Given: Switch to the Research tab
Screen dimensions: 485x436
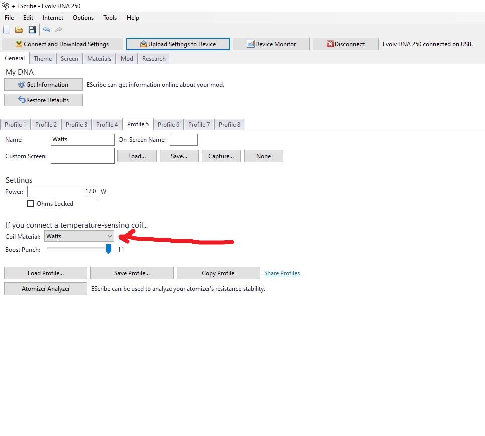Looking at the screenshot, I should [x=154, y=58].
